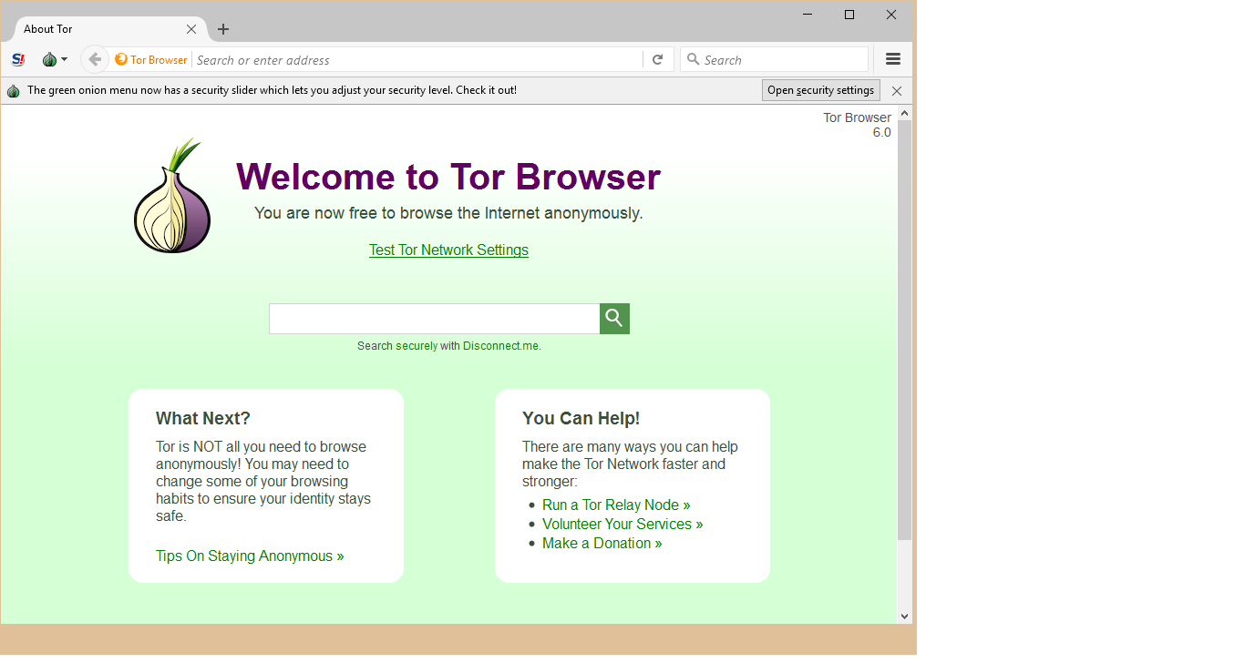Click the address bar input field
The height and width of the screenshot is (663, 1245).
[418, 60]
